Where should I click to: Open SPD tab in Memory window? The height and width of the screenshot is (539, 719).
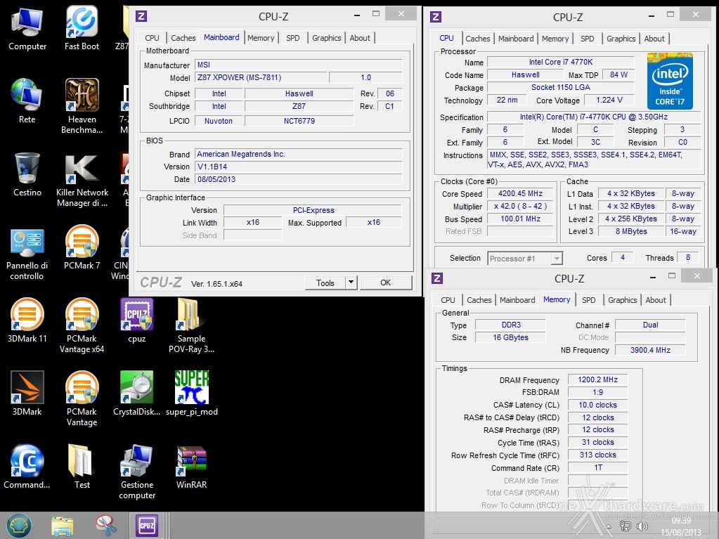coord(589,300)
